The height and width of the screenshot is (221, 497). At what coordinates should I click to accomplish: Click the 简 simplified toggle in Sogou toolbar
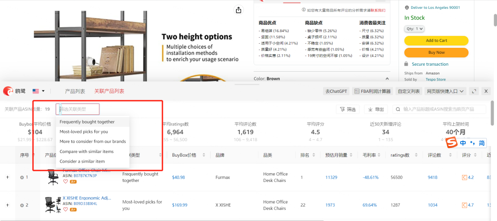click(x=481, y=143)
